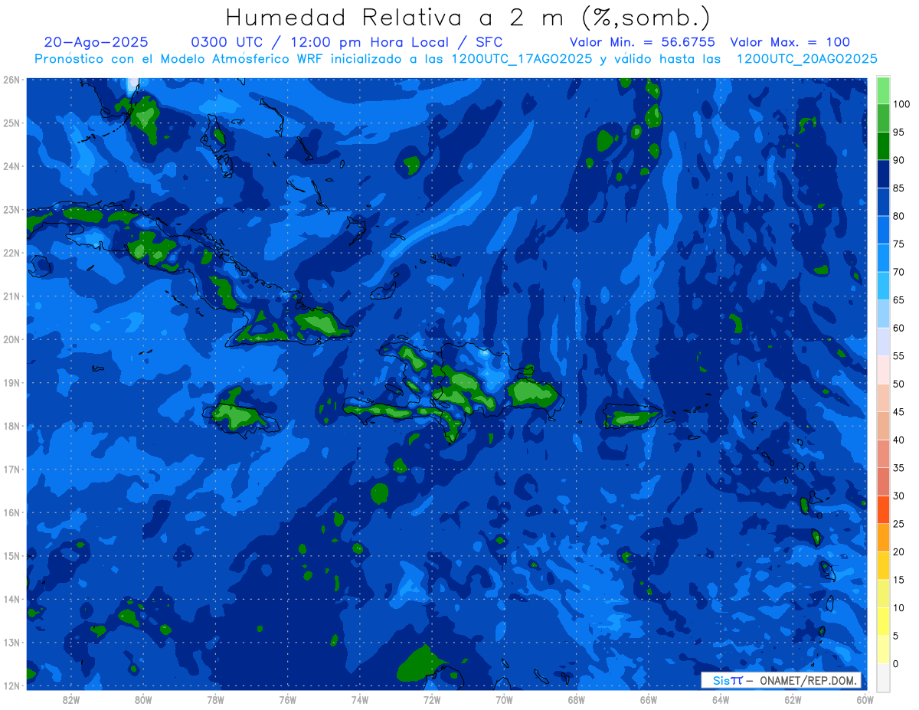919x710 pixels.
Task: Click the 66W longitude label
Action: (x=649, y=700)
